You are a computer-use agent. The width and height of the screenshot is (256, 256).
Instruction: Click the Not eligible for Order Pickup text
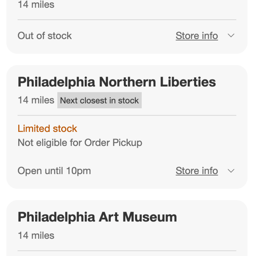click(x=80, y=143)
